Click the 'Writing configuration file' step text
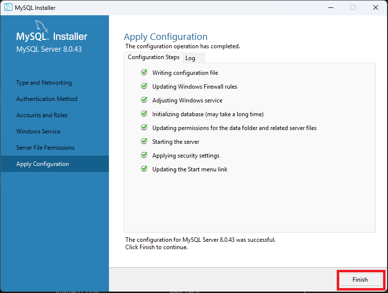The width and height of the screenshot is (388, 293). pos(185,73)
